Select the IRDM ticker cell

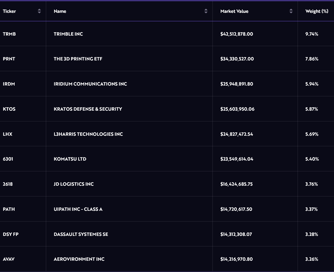click(9, 84)
